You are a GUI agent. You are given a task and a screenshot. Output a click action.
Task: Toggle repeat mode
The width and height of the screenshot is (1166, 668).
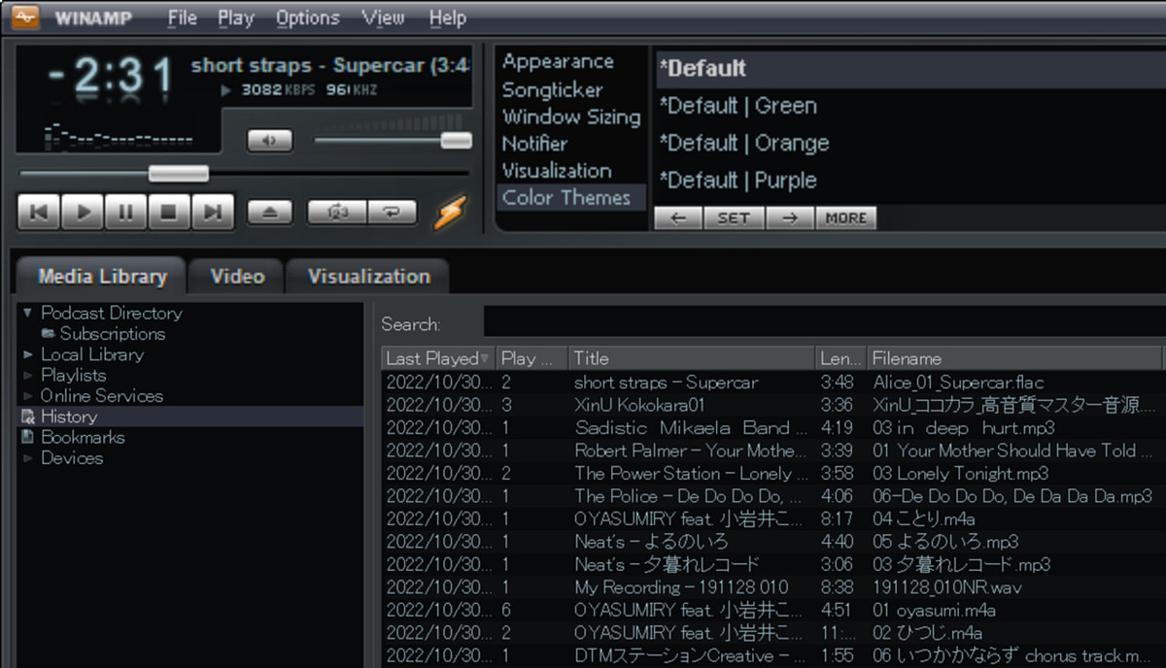click(392, 213)
